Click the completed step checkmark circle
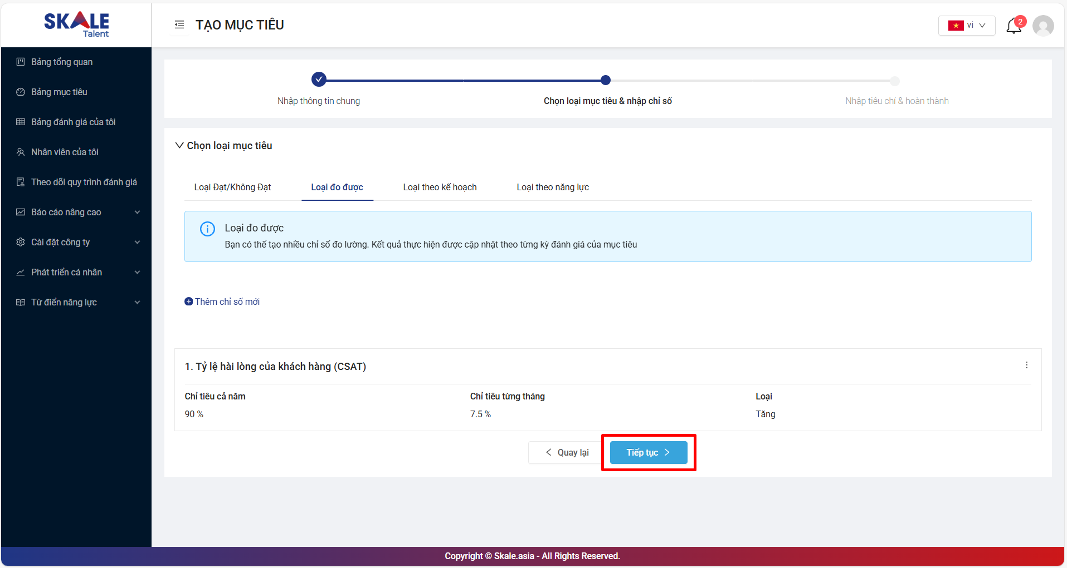1067x568 pixels. [x=319, y=80]
